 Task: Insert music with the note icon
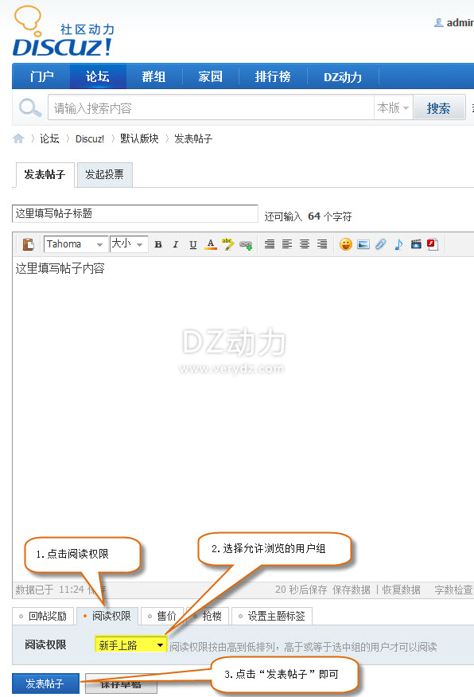tap(398, 244)
